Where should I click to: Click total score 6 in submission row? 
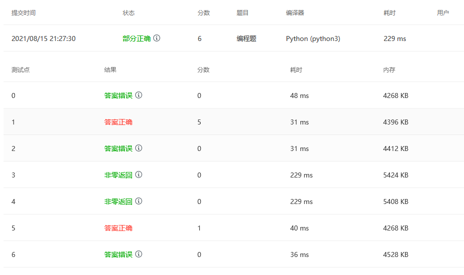(199, 38)
